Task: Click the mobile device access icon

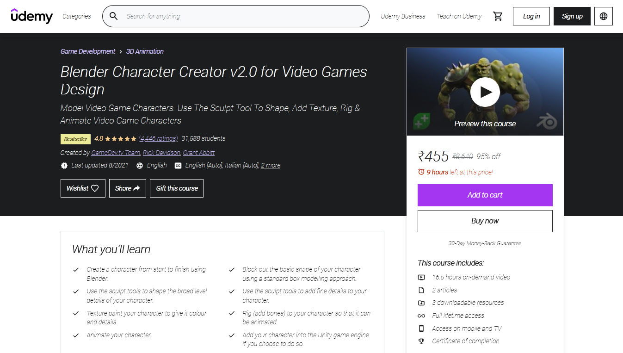Action: (421, 328)
